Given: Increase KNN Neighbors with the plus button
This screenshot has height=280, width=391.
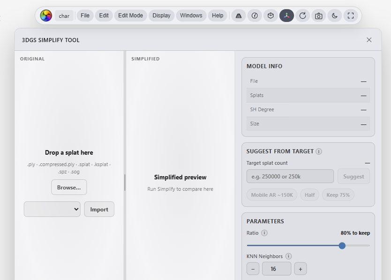Looking at the screenshot, I should [301, 269].
